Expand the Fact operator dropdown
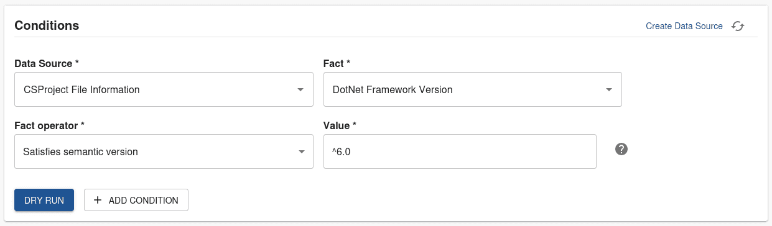Viewport: 772px width, 226px height. [x=164, y=151]
